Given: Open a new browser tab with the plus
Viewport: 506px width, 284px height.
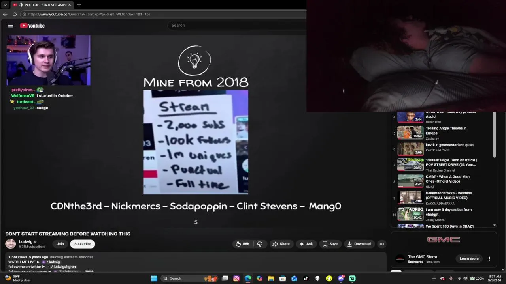Looking at the screenshot, I should (79, 5).
